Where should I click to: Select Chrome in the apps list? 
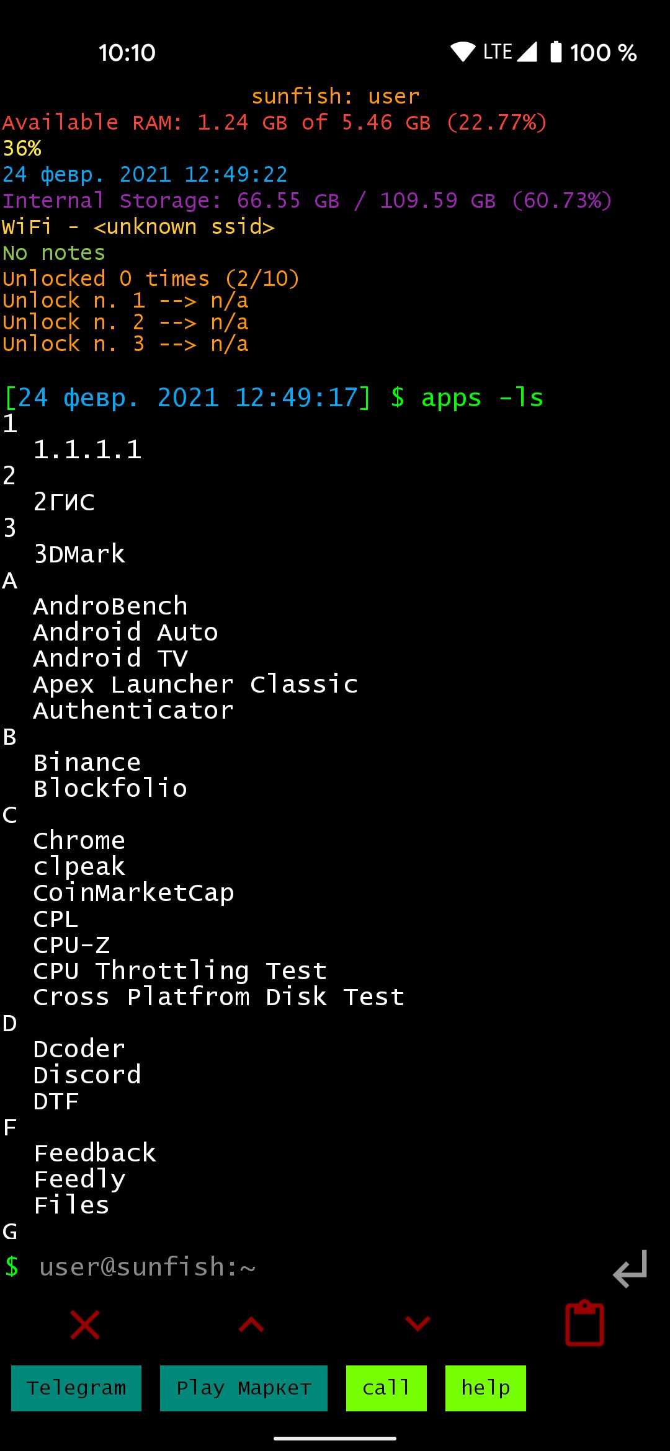79,841
